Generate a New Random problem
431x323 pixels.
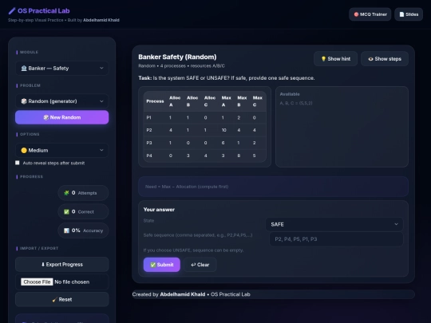click(61, 117)
